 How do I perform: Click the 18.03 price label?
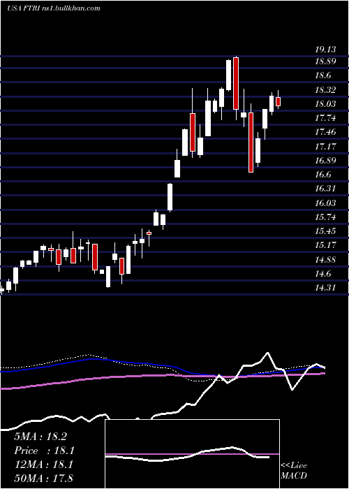[x=325, y=104]
